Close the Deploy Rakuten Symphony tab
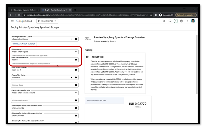The width and height of the screenshot is (205, 129). click(x=70, y=10)
